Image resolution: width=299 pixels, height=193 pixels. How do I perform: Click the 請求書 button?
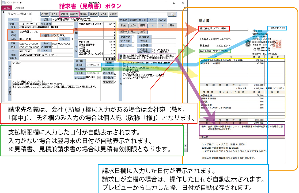(74, 14)
